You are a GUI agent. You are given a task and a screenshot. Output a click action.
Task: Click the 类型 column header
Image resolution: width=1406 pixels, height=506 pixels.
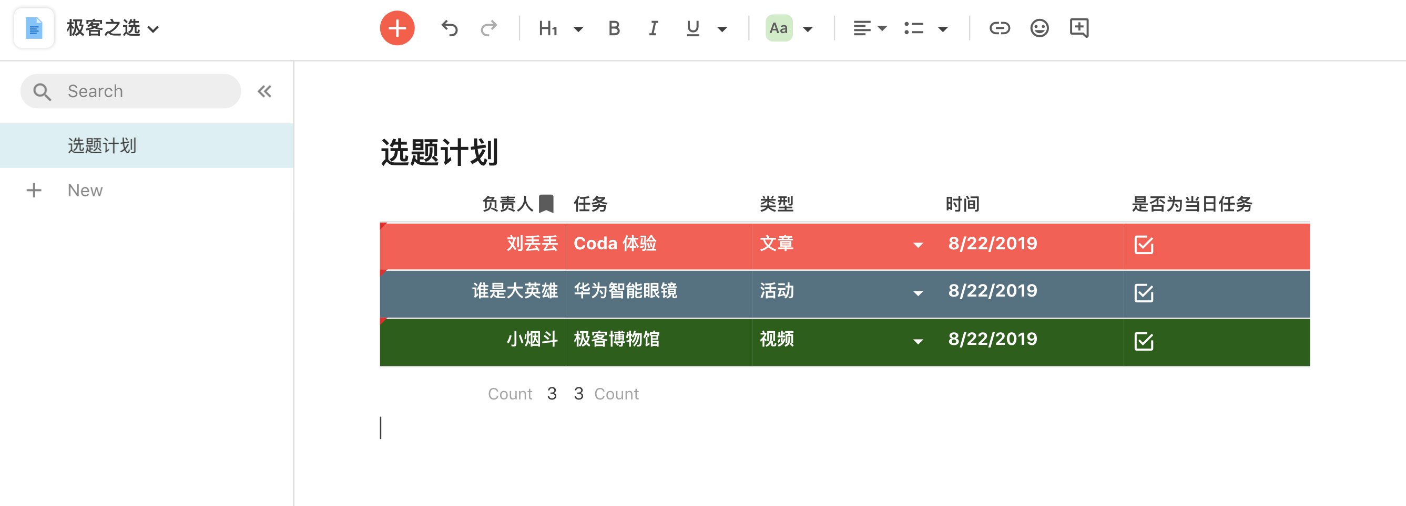777,204
